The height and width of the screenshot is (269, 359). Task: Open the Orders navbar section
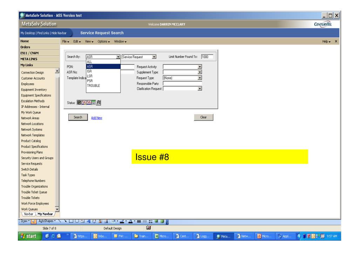point(39,47)
